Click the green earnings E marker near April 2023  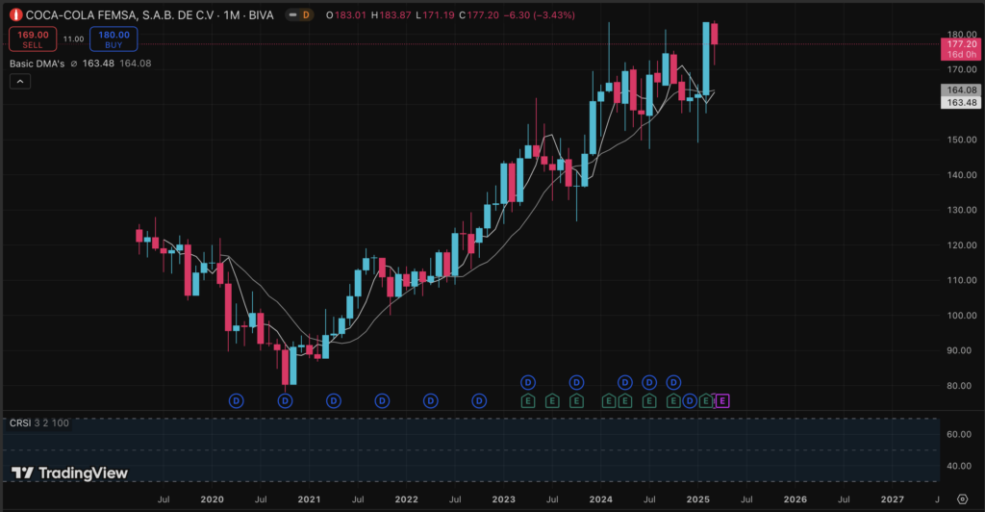[528, 400]
